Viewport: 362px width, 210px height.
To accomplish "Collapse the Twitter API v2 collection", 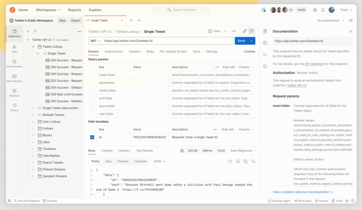I will (28, 40).
